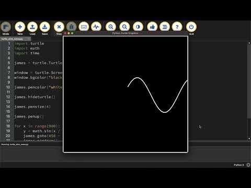Click the editor scrollbar down arrow
The height and width of the screenshot is (188, 251).
point(249,138)
